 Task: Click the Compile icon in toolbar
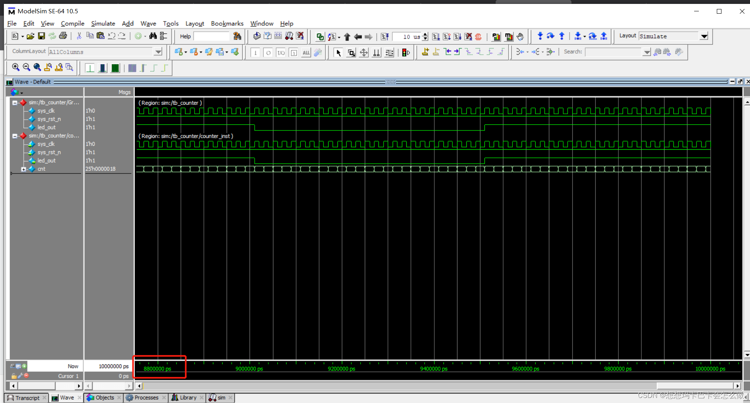(x=257, y=36)
